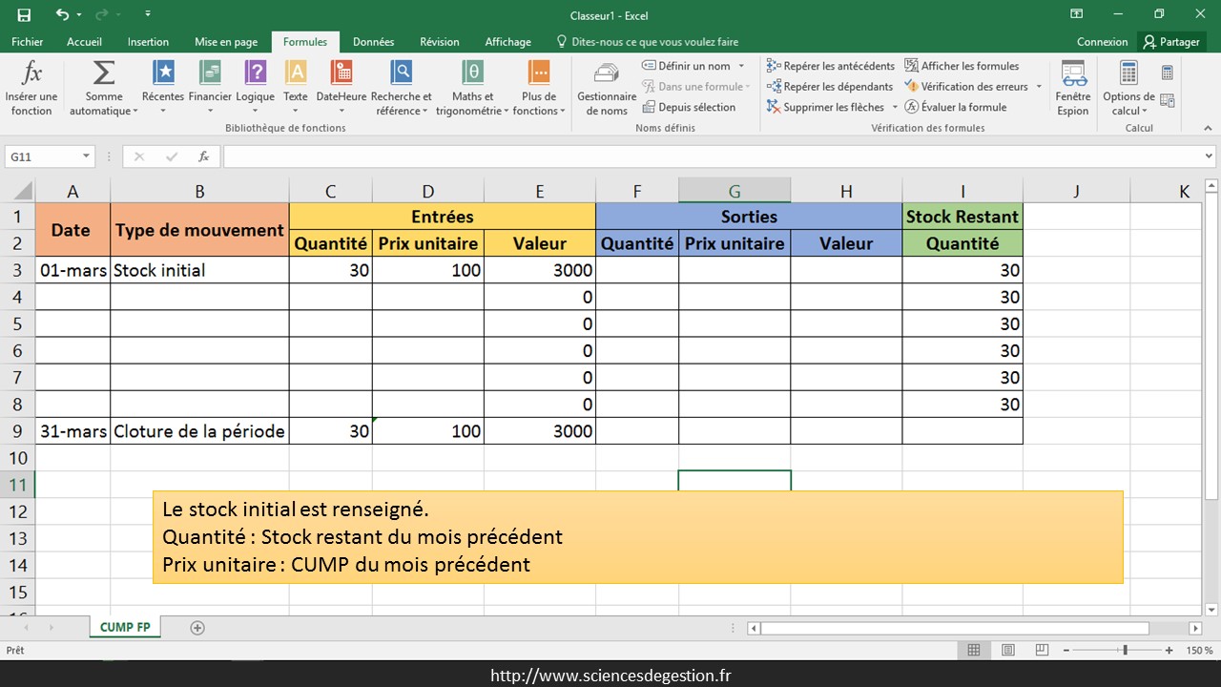
Task: Switch to the Insertion ribbon tab
Action: [x=148, y=42]
